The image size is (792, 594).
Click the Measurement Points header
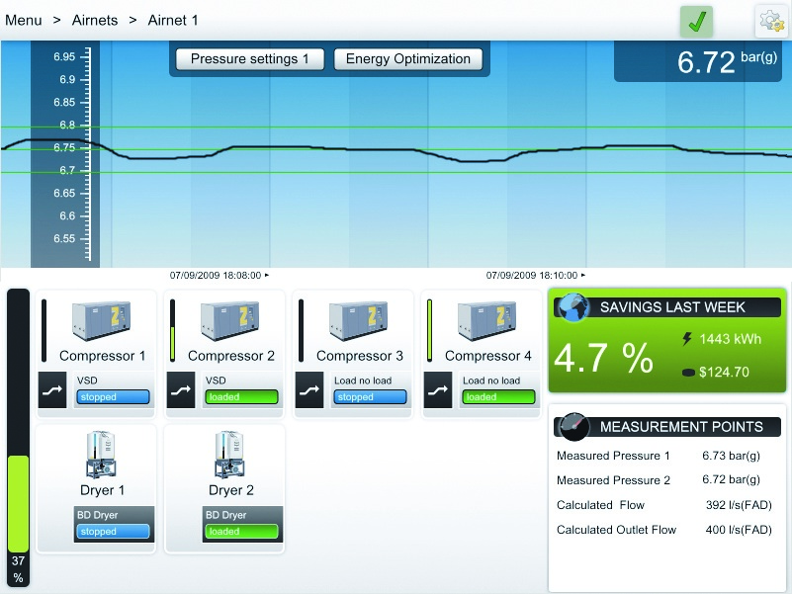tap(667, 427)
